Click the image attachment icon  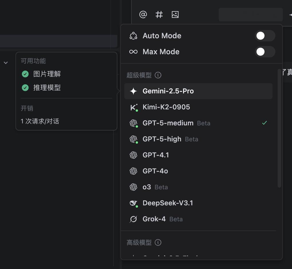click(175, 15)
